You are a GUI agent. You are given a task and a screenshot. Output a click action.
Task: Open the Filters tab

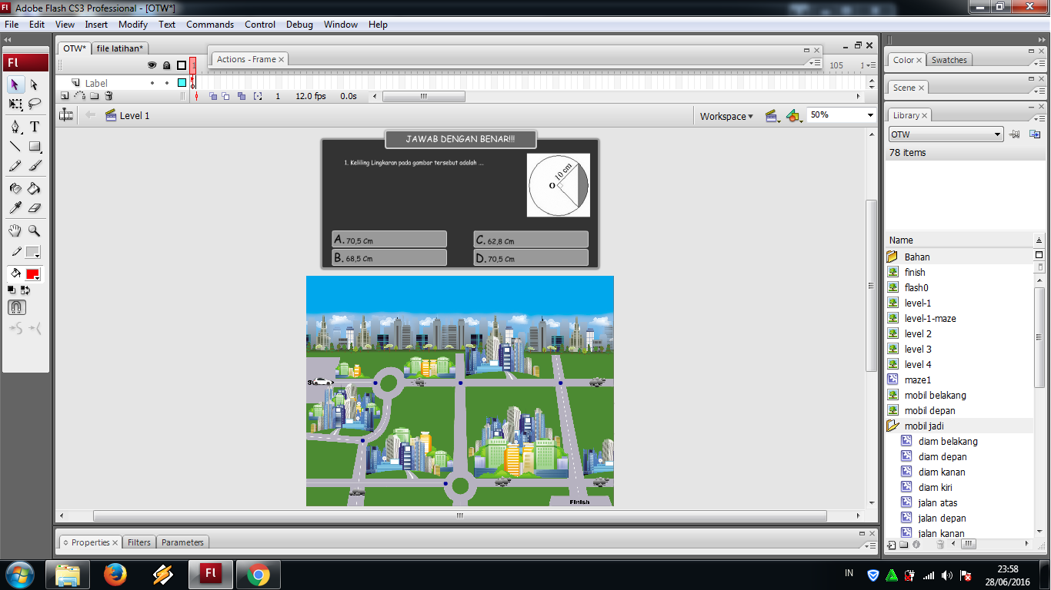coord(139,542)
